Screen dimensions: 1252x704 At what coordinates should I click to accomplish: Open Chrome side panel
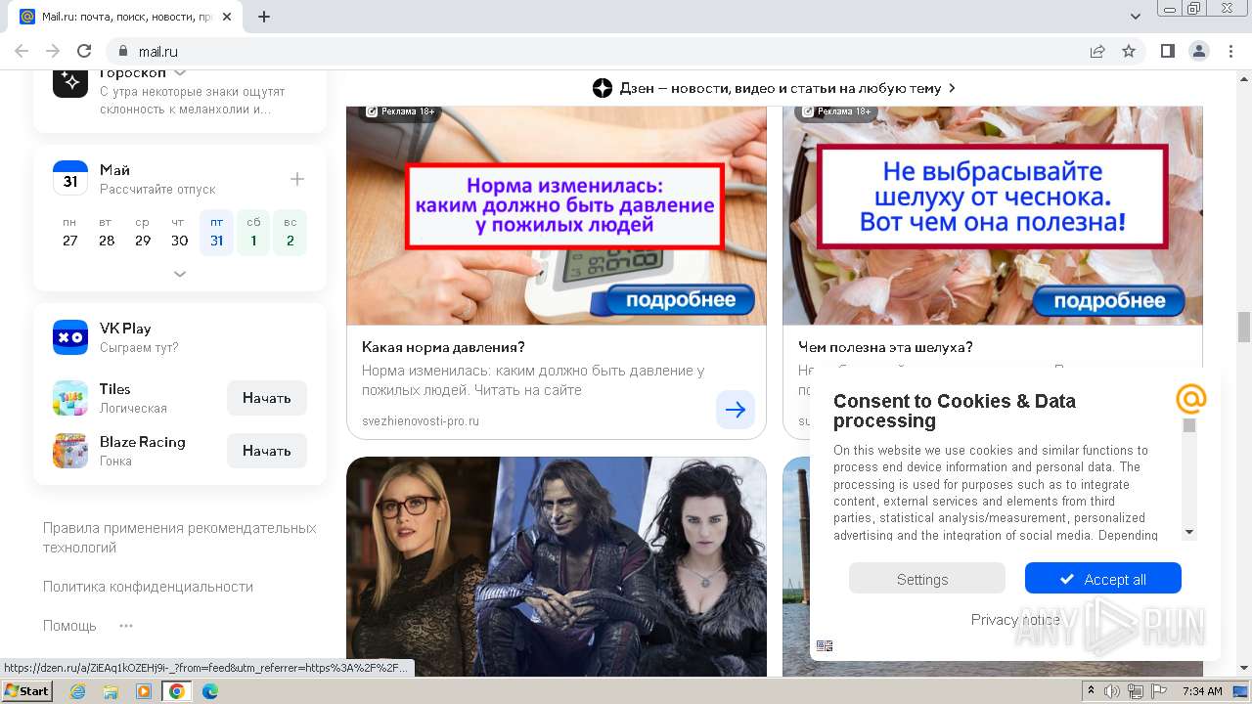tap(1167, 51)
